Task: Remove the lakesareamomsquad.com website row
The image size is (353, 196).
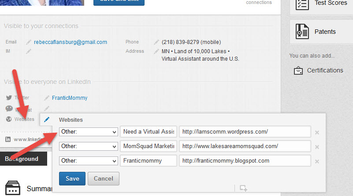Action: pos(317,147)
